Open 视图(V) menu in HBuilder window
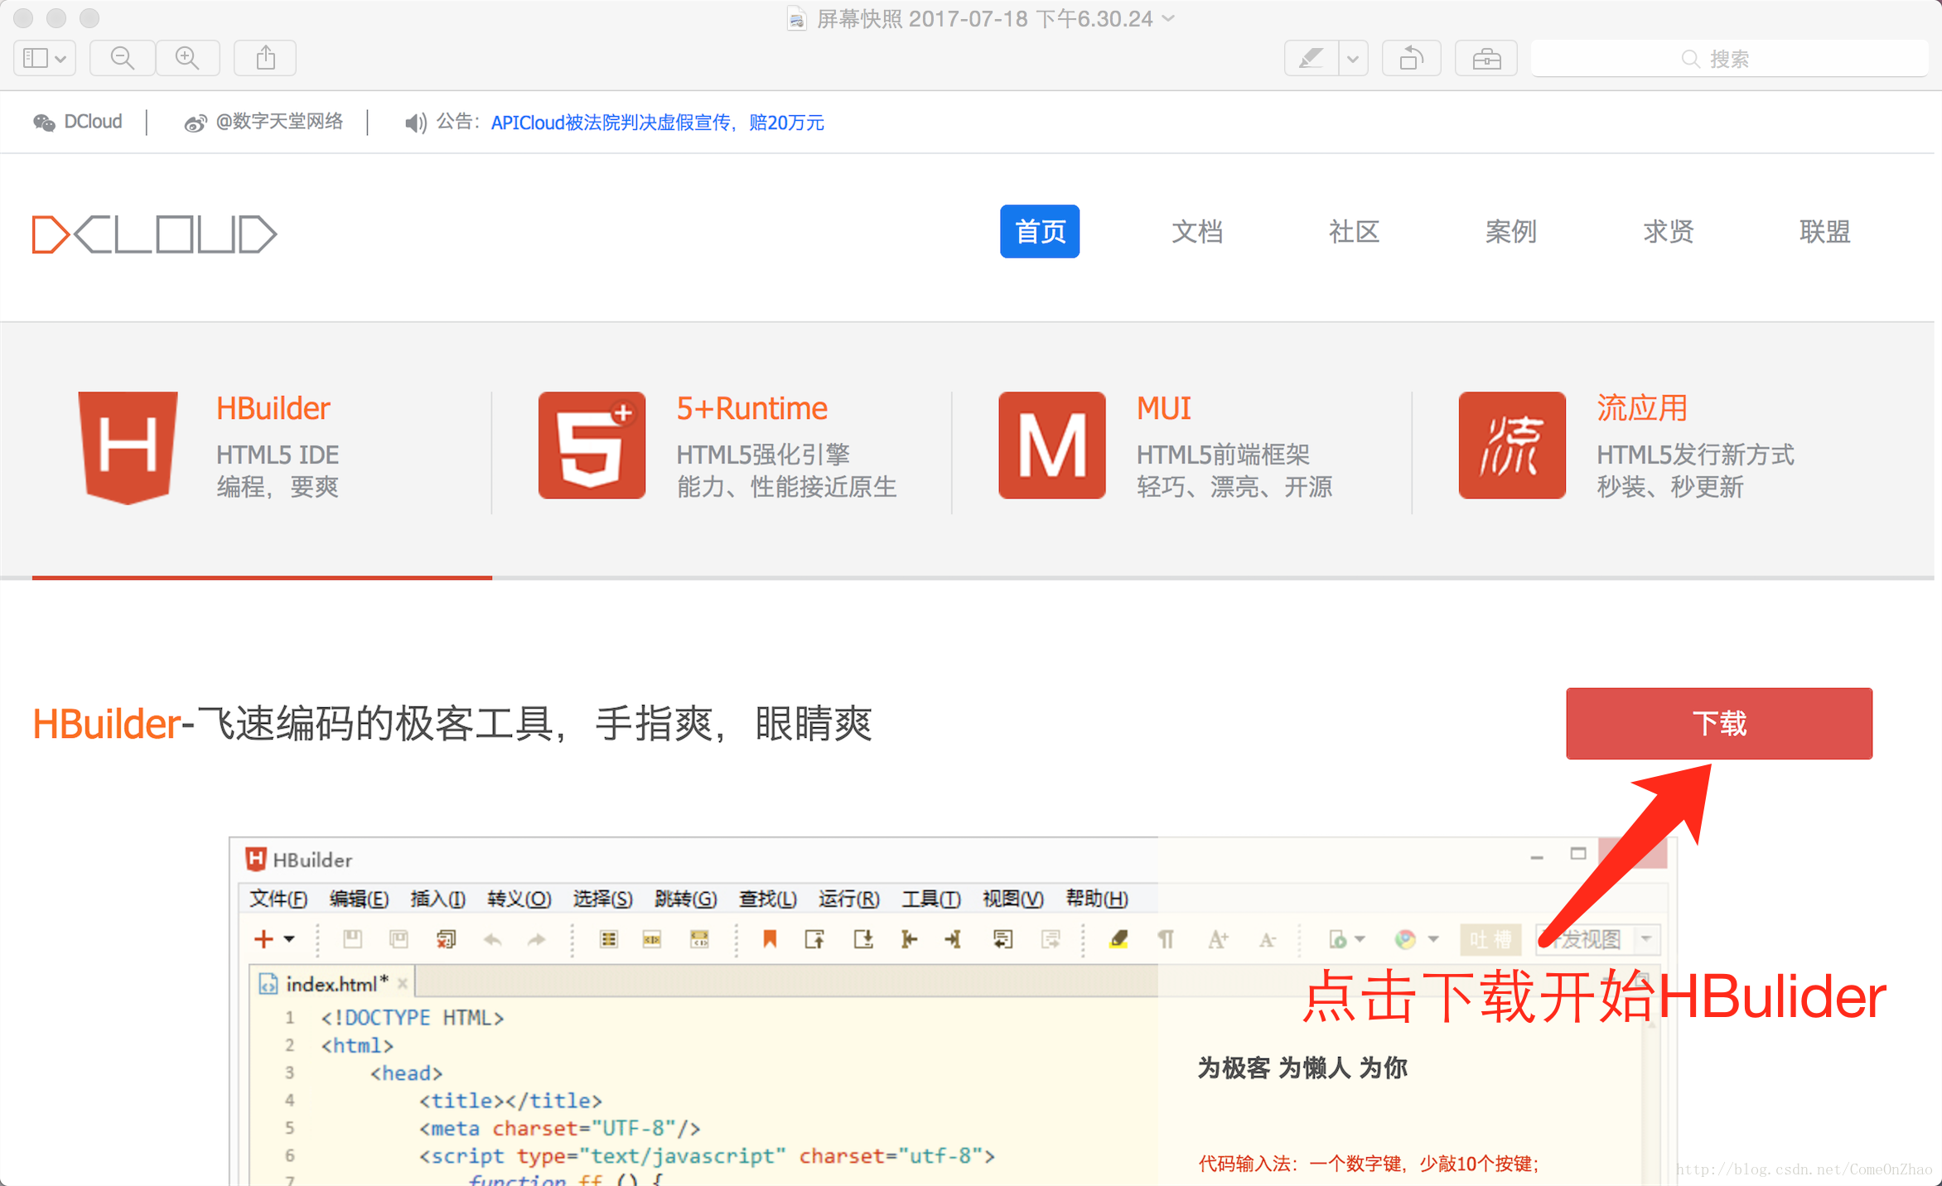Screen dimensions: 1942x1186 click(x=1012, y=899)
